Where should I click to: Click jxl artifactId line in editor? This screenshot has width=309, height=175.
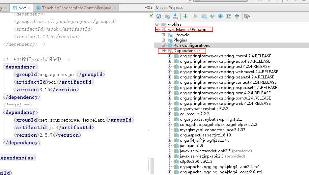(53, 128)
